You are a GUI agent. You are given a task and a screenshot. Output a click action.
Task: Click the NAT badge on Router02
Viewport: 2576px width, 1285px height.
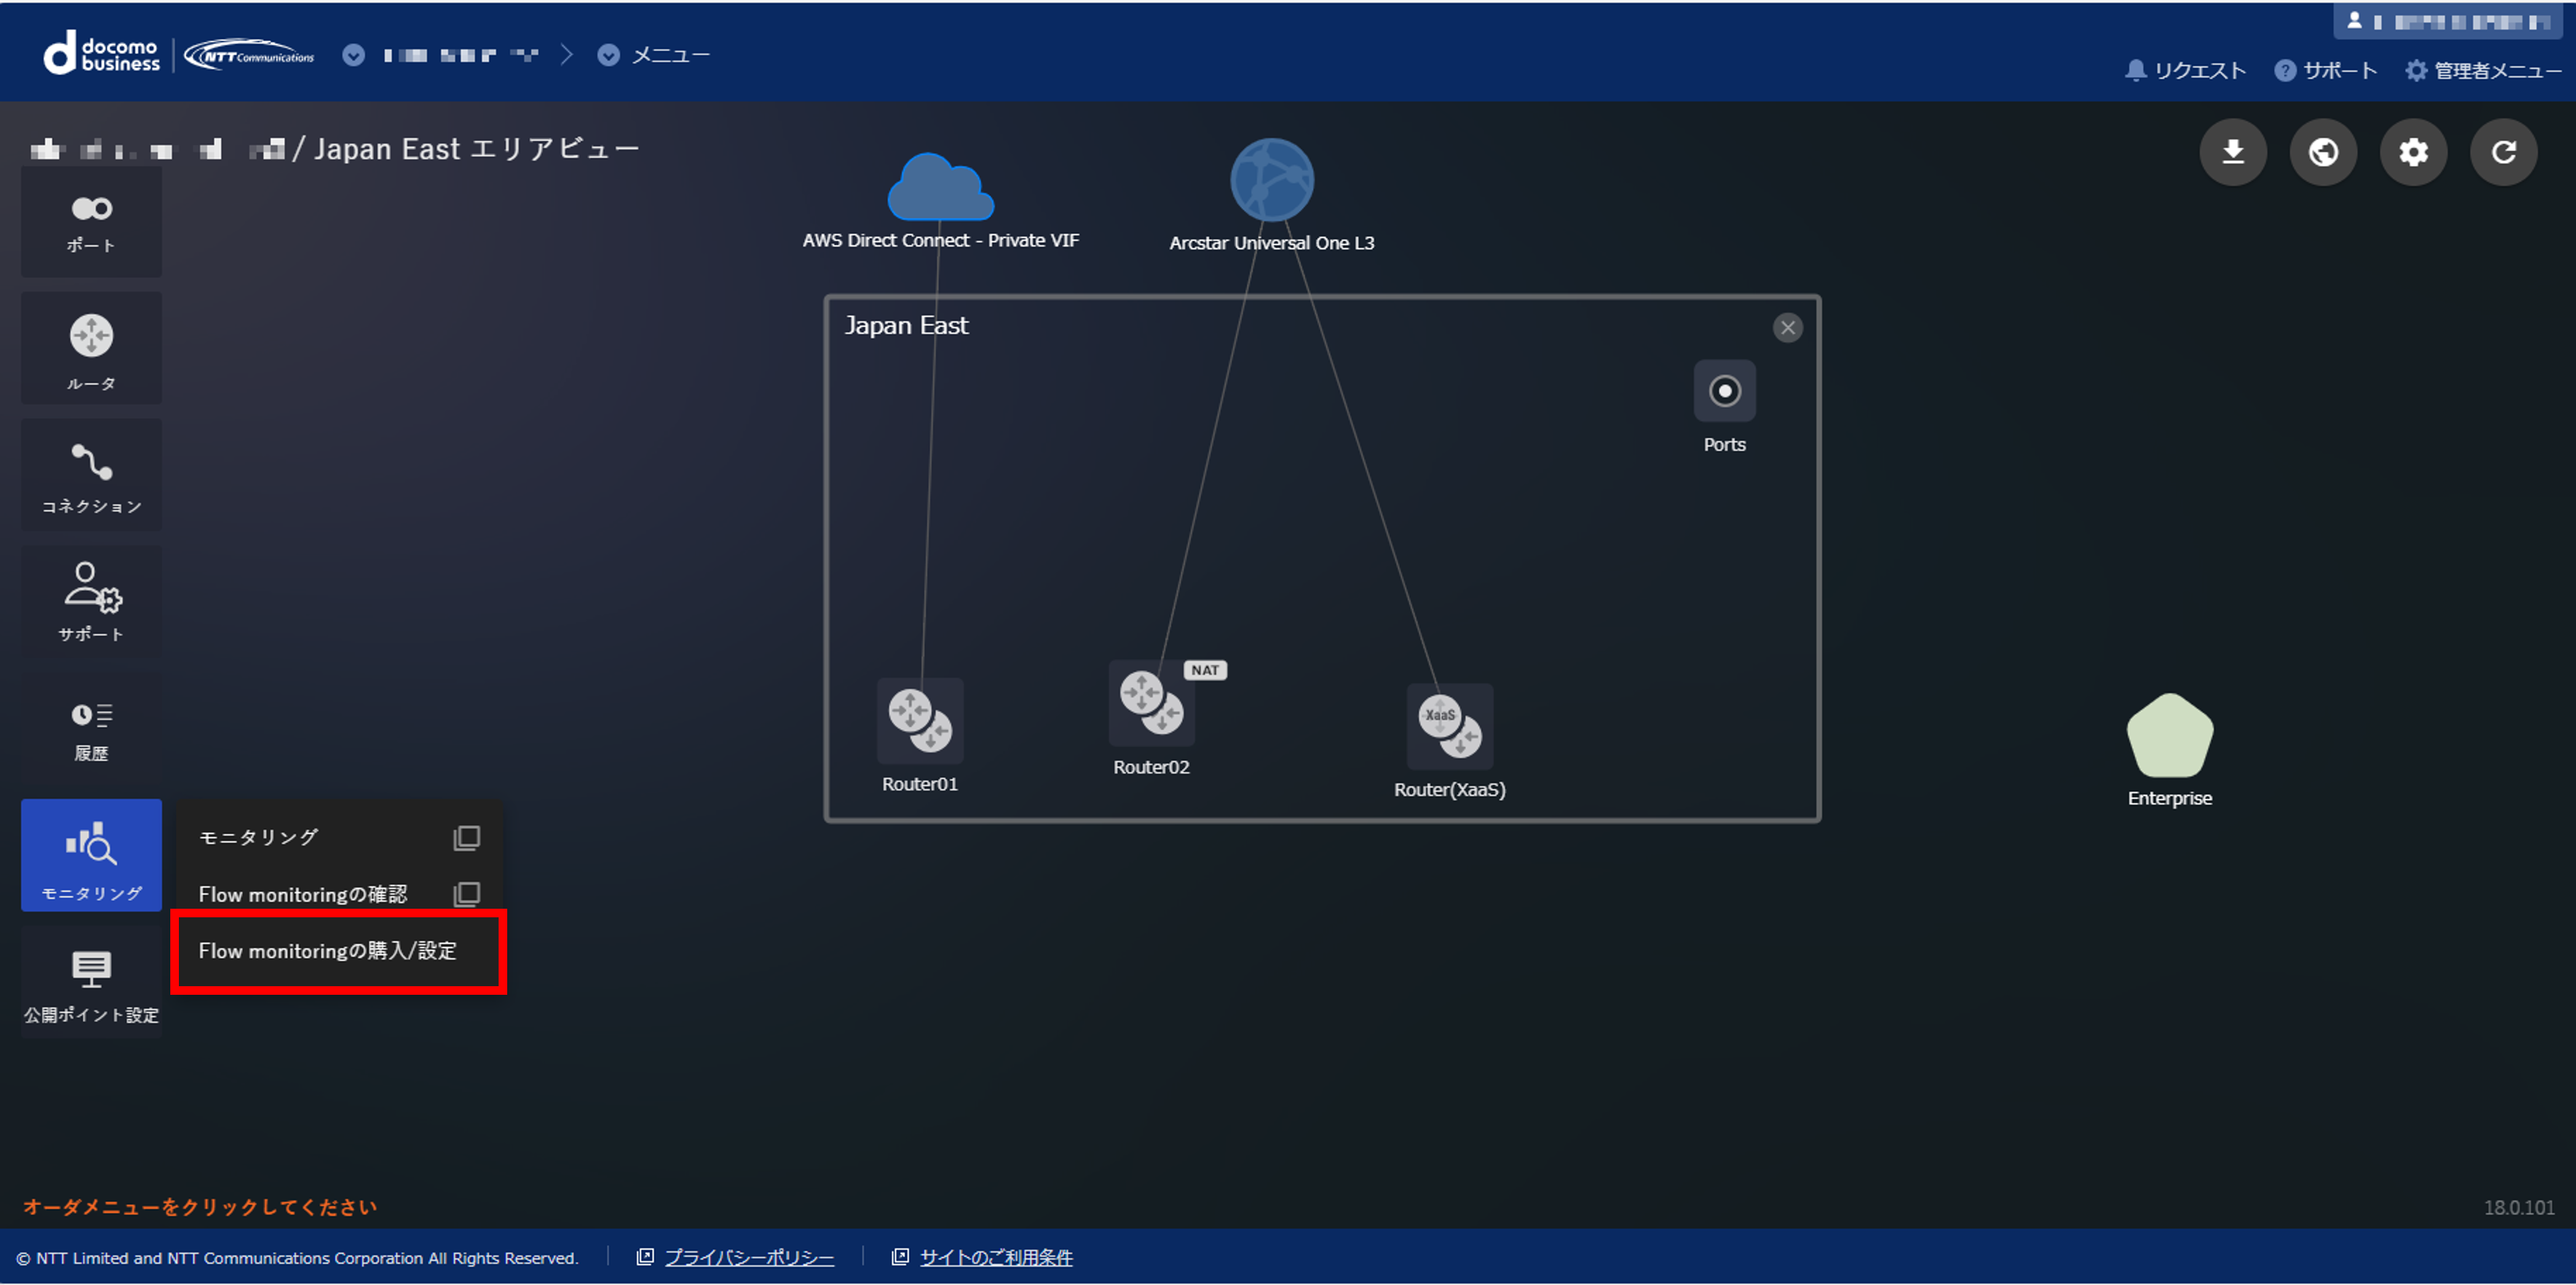pyautogui.click(x=1205, y=670)
